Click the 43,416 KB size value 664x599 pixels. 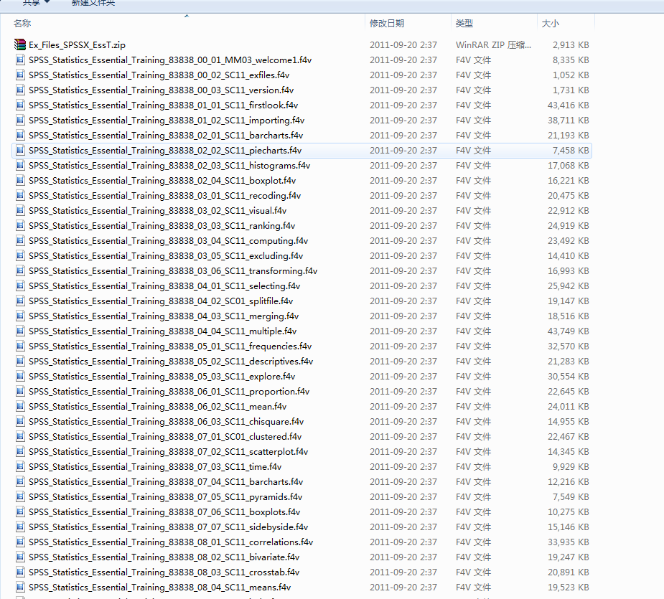click(569, 105)
